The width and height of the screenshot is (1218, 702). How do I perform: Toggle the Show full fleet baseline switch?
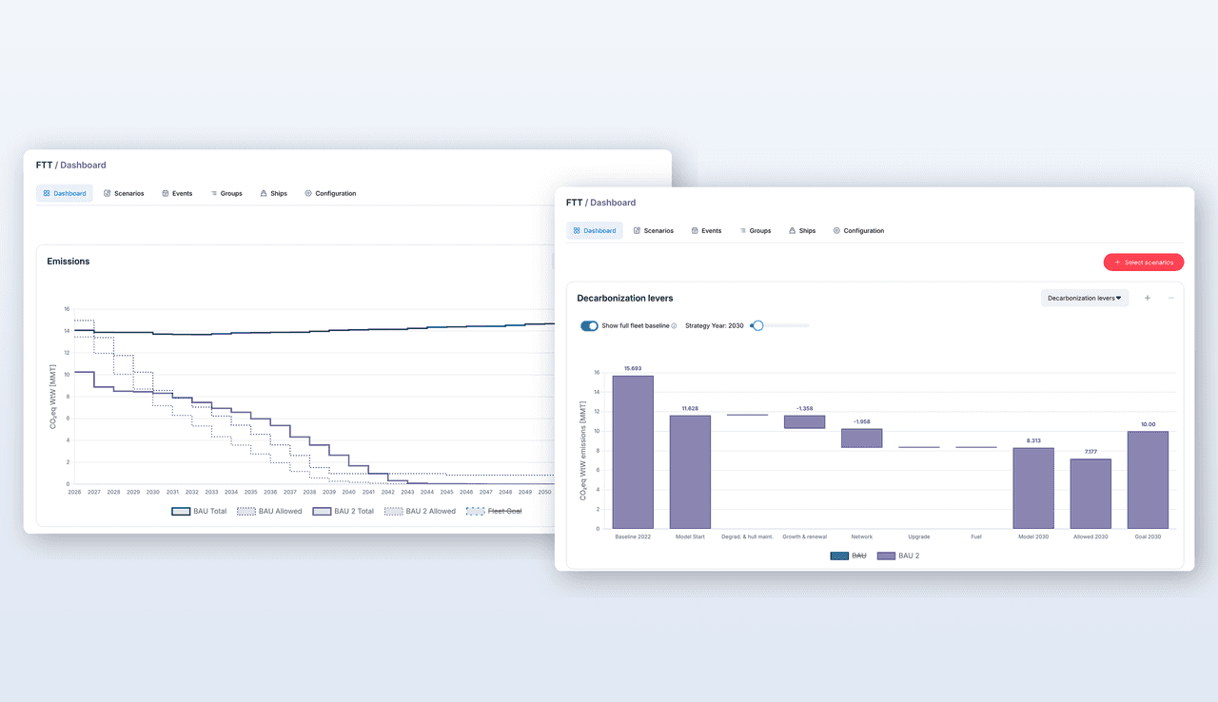[589, 325]
